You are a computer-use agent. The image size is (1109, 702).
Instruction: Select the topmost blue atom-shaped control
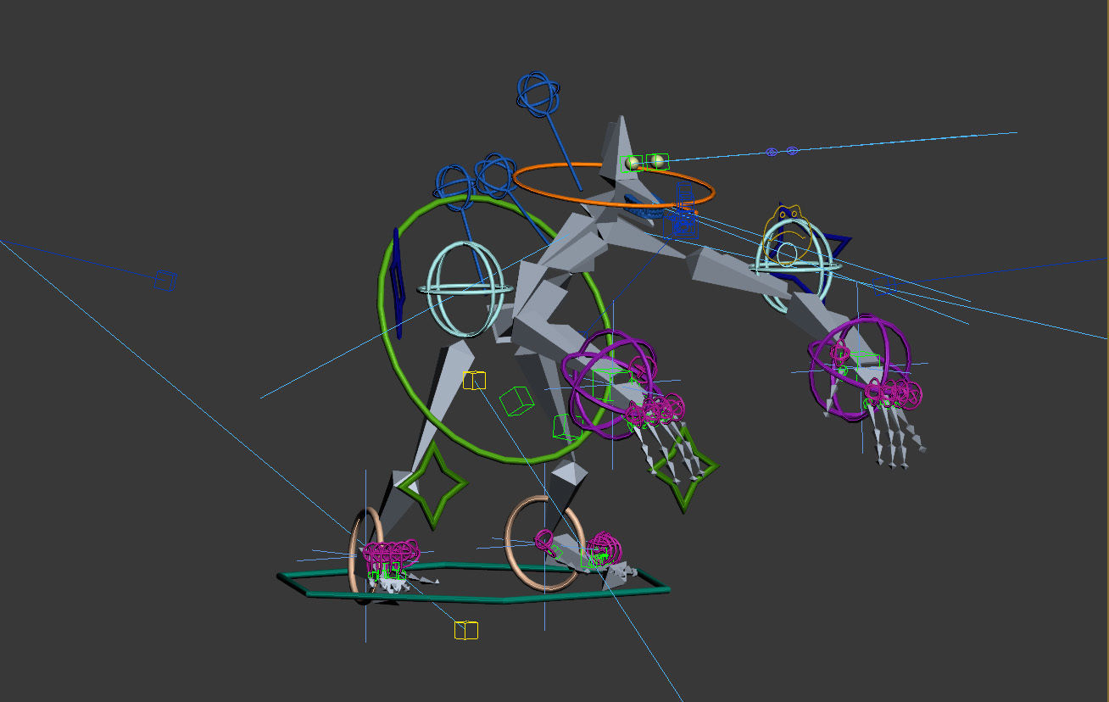point(538,94)
